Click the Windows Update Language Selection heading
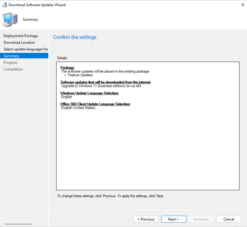This screenshot has height=227, width=247. [90, 93]
